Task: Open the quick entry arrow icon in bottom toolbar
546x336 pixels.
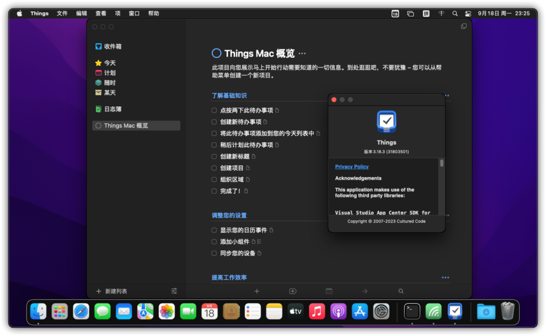Action: (365, 291)
